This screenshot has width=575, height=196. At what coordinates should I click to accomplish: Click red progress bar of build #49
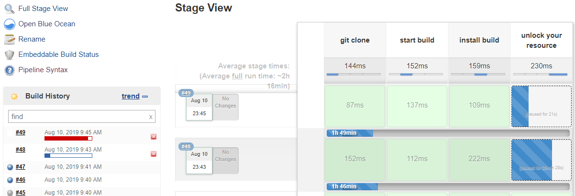tap(68, 139)
